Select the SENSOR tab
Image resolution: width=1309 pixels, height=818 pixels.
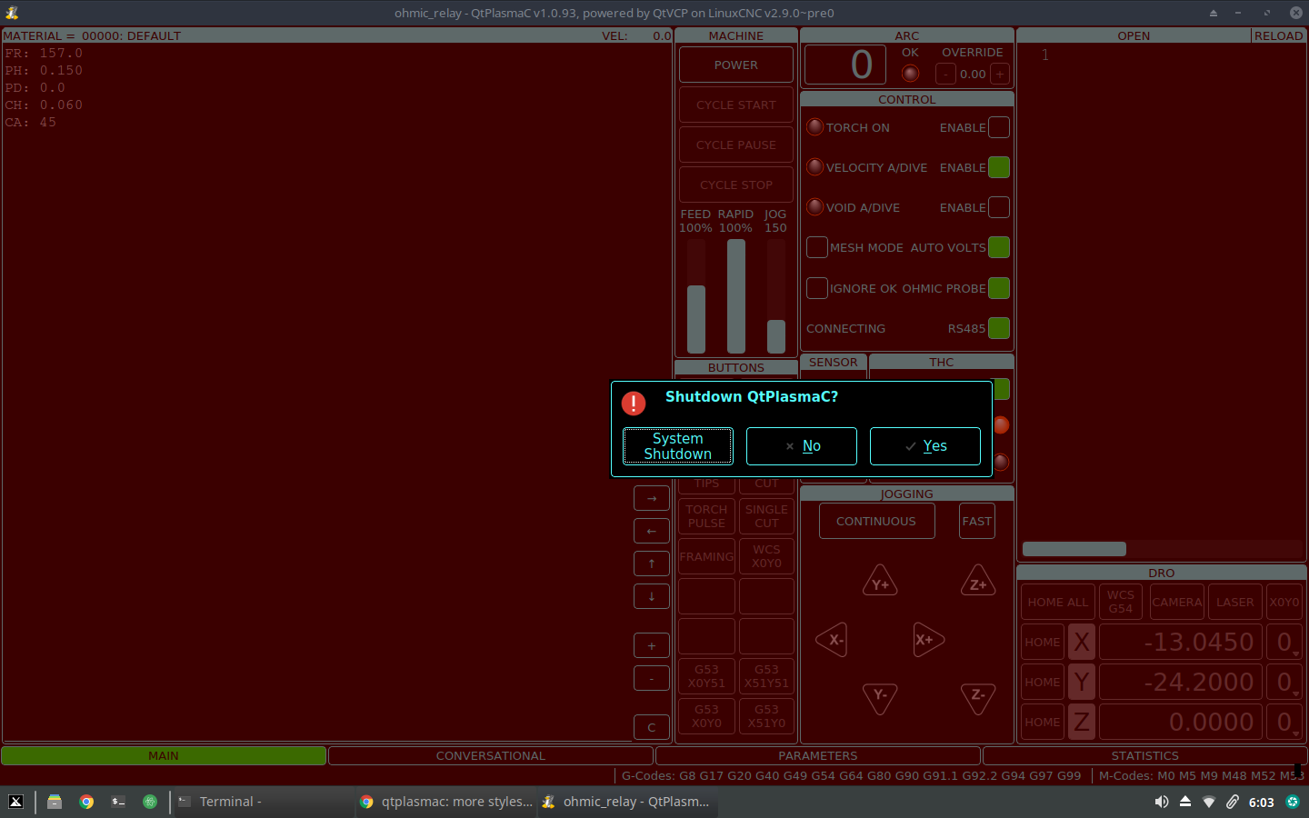(x=834, y=362)
